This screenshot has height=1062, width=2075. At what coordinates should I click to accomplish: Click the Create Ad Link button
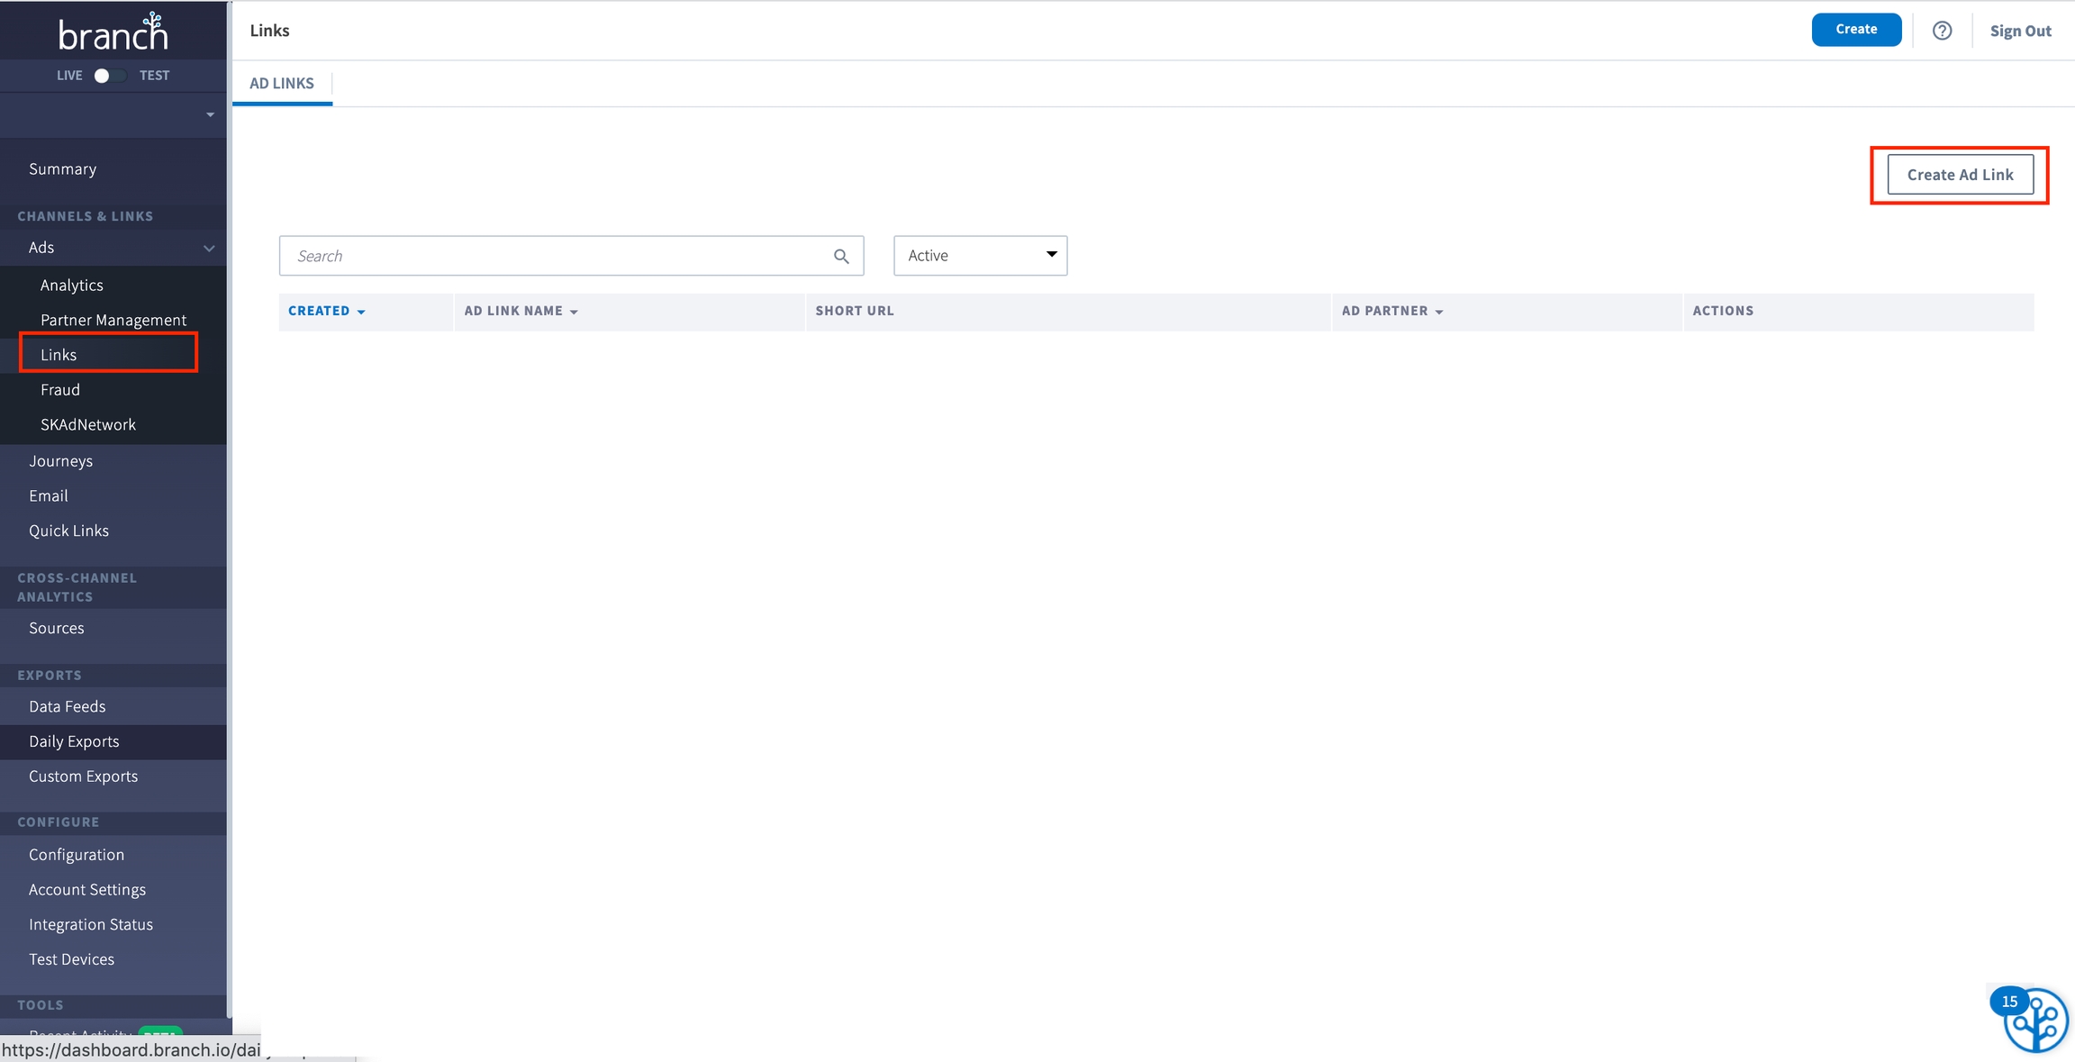pos(1960,175)
